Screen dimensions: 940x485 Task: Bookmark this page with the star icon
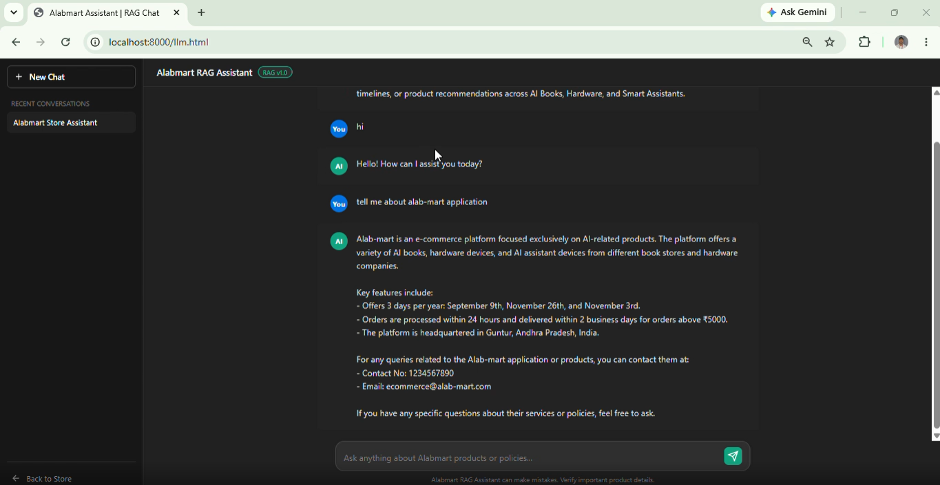click(x=830, y=42)
